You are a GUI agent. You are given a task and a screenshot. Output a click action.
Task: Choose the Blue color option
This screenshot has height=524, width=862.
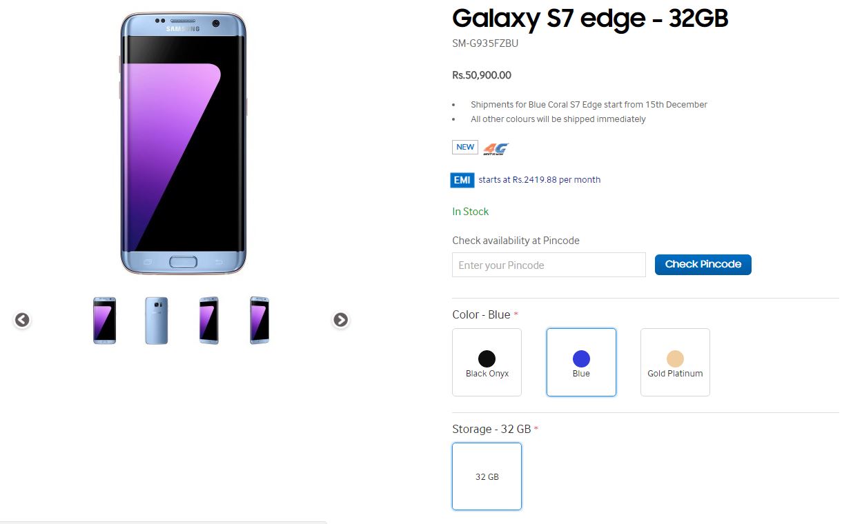pyautogui.click(x=581, y=362)
